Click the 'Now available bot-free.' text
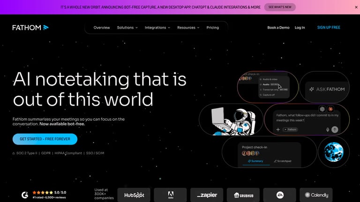The width and height of the screenshot is (360, 202). (62, 124)
